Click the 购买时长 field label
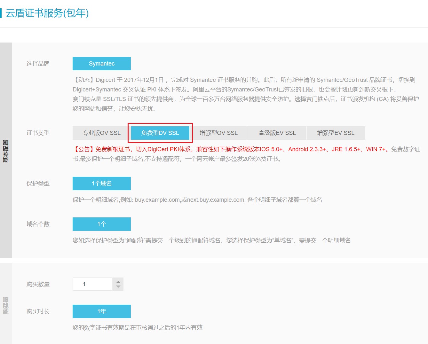 click(38, 311)
